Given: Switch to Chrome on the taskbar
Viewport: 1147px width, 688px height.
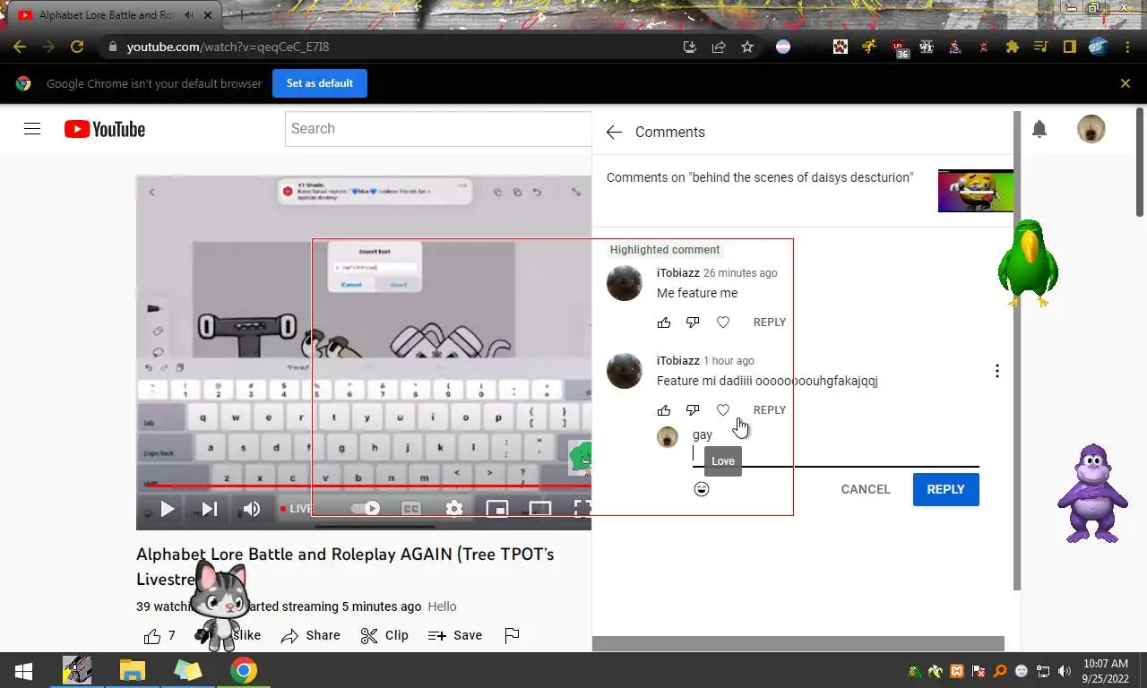Looking at the screenshot, I should 243,670.
